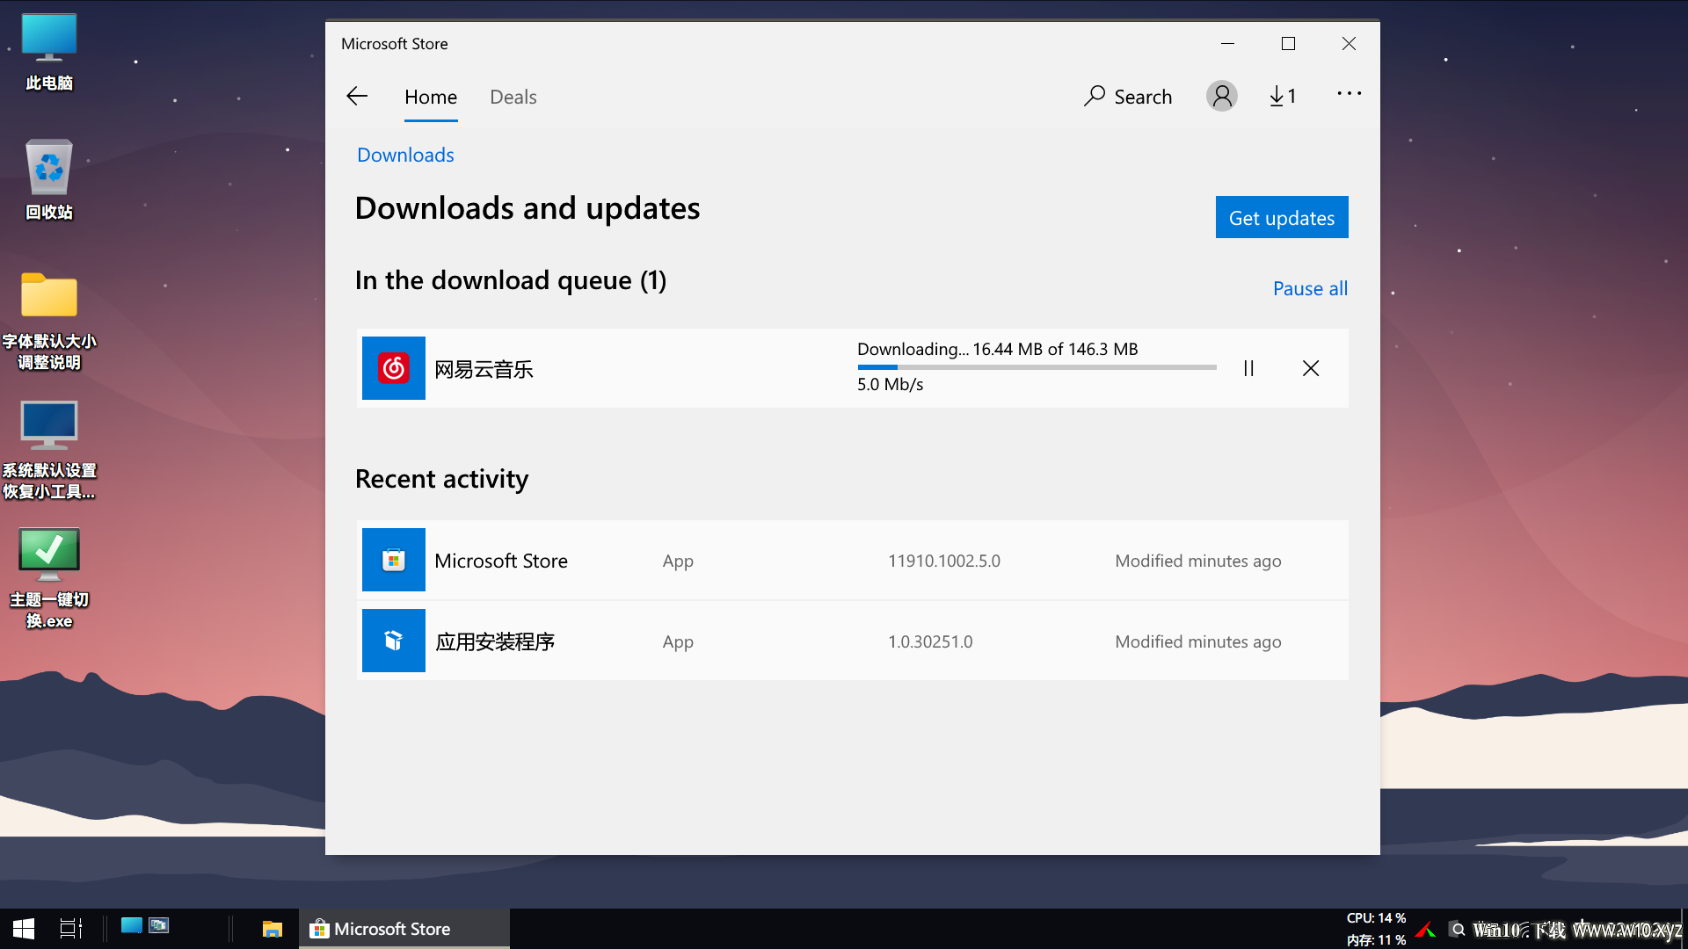The height and width of the screenshot is (949, 1688).
Task: Open Task View on taskbar
Action: [70, 929]
